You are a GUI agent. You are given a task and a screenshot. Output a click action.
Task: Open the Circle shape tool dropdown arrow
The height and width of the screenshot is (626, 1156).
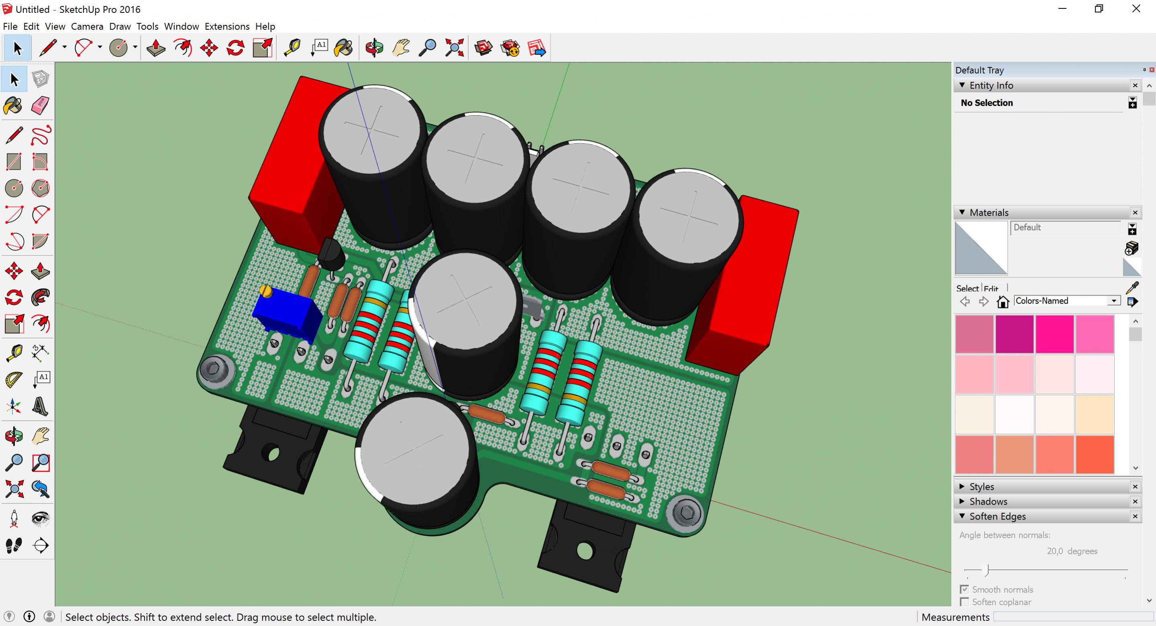pos(135,47)
